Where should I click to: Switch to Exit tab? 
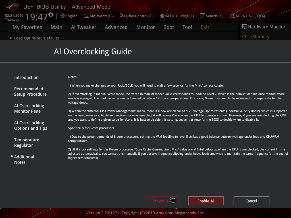click(205, 27)
